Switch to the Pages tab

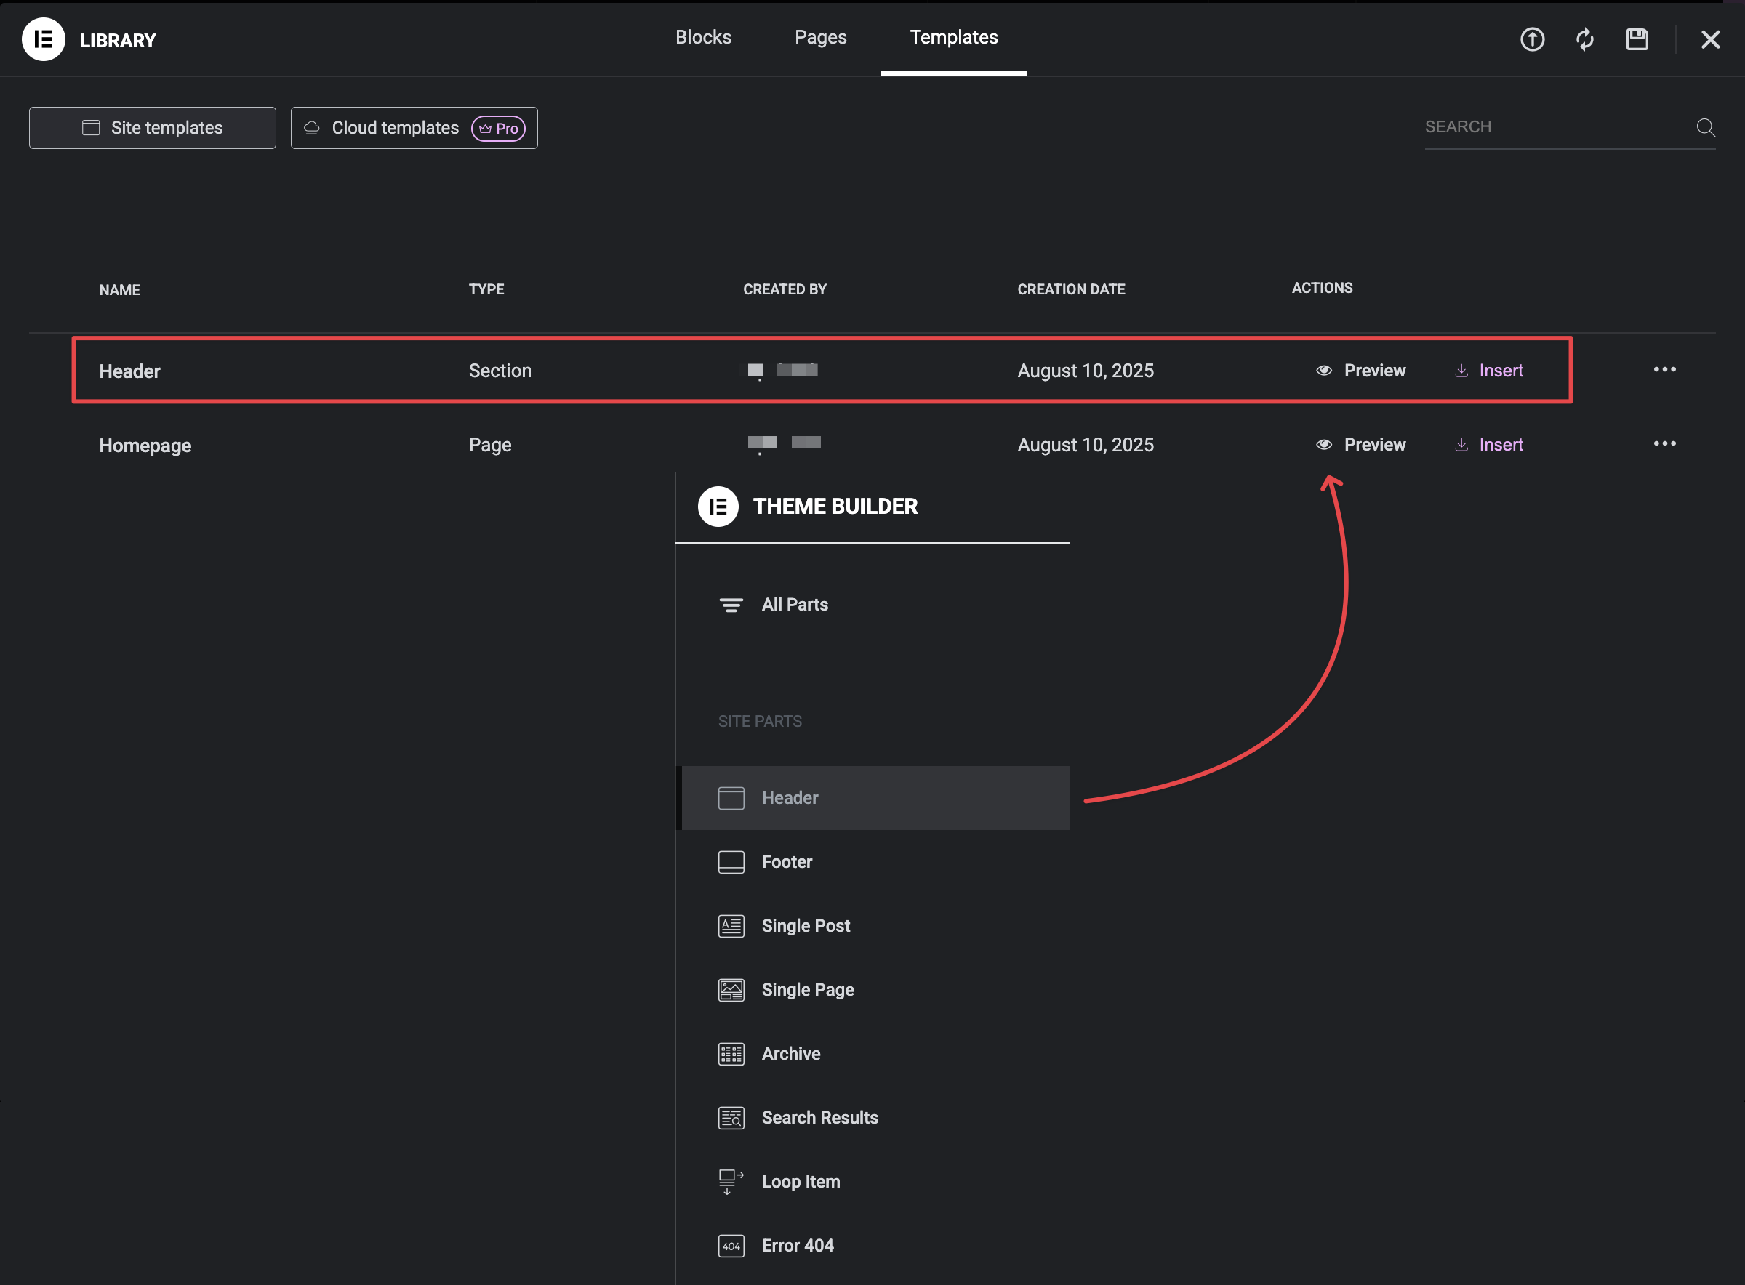[x=820, y=37]
